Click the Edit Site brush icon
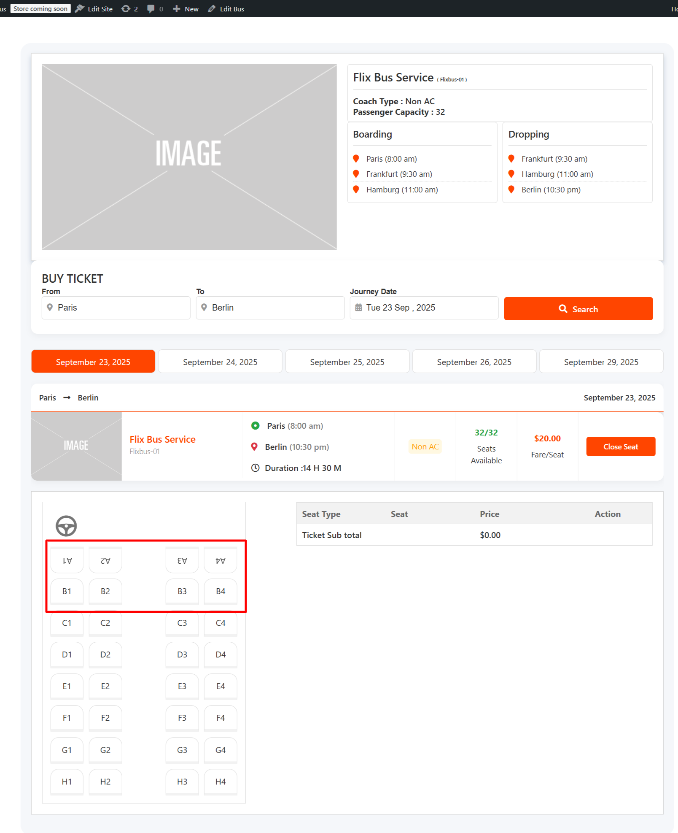Viewport: 678px width, 833px height. click(x=80, y=9)
